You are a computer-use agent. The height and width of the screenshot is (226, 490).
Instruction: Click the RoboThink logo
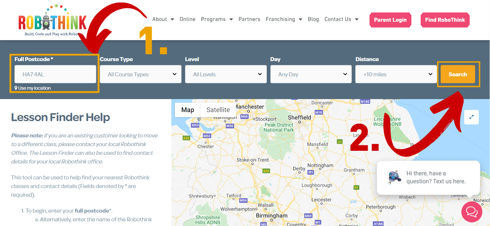click(53, 21)
